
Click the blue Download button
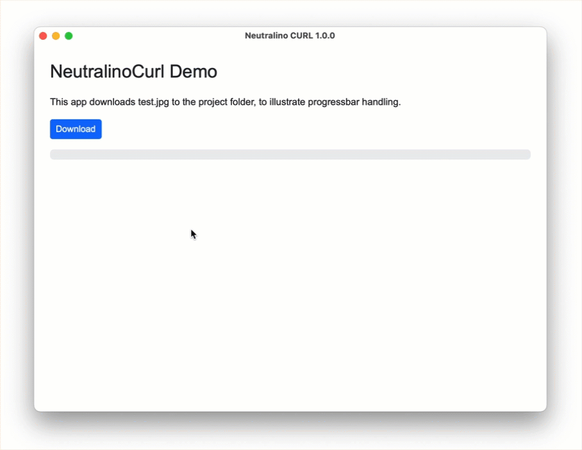[76, 129]
